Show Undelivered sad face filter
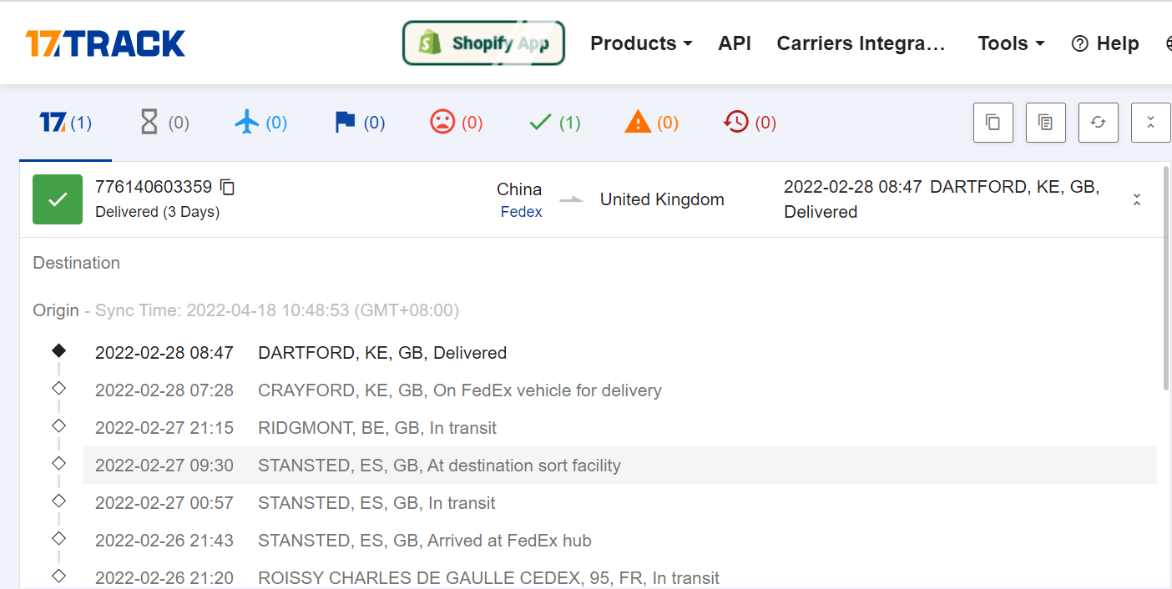This screenshot has width=1172, height=589. (457, 123)
